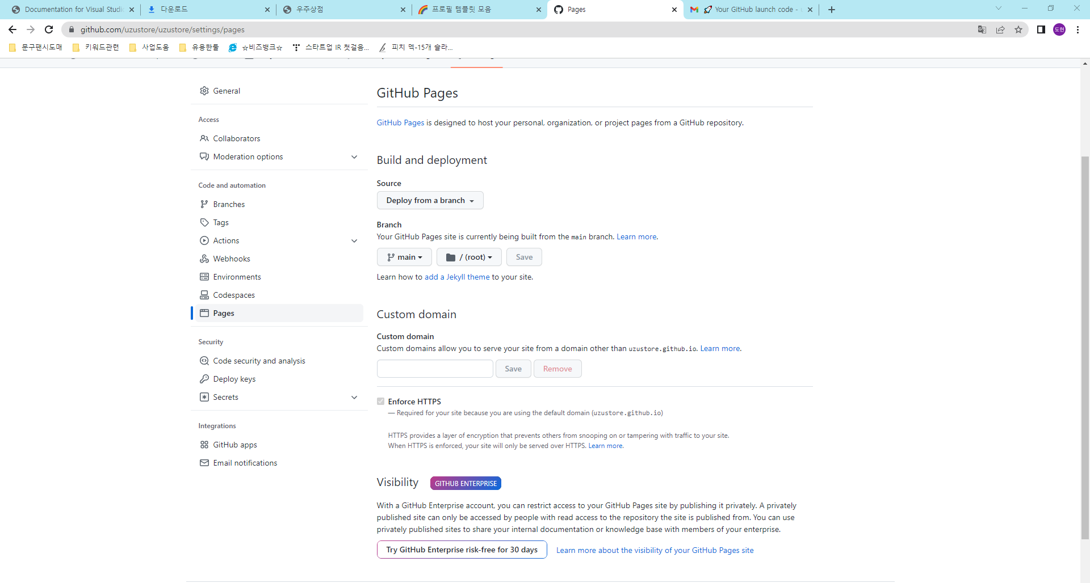Toggle the Enforce HTTPS checkbox
This screenshot has width=1090, height=583.
coord(381,402)
